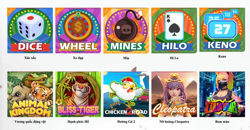
Task: Open the Keno number game icon
Action: [222, 30]
